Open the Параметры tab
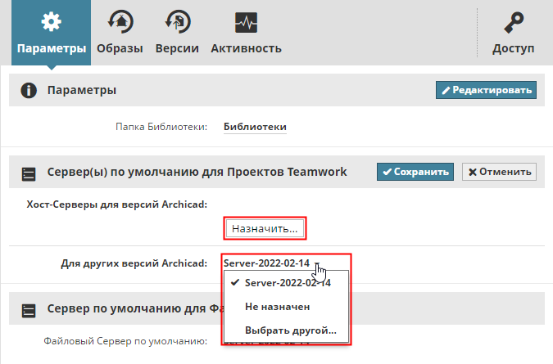Image resolution: width=553 pixels, height=364 pixels. (51, 33)
